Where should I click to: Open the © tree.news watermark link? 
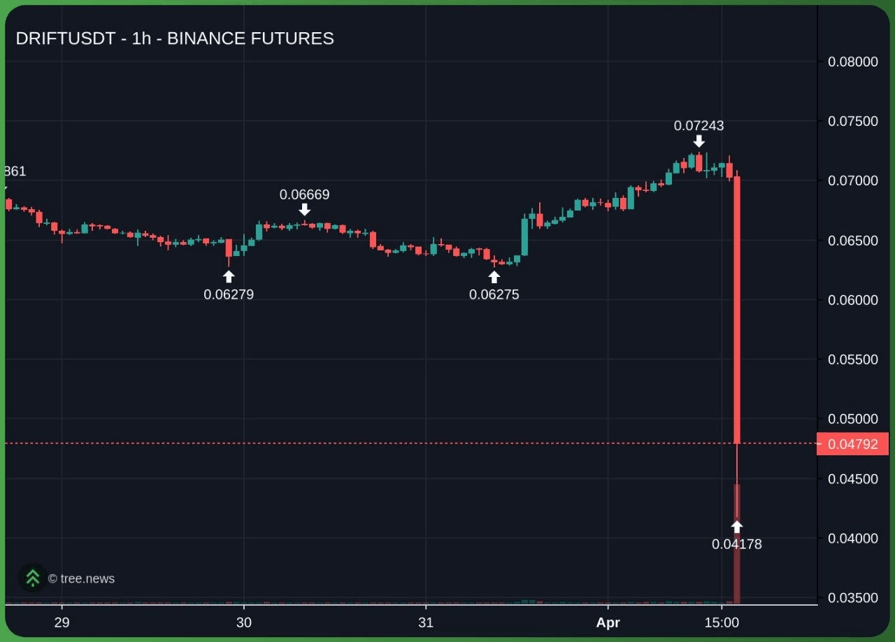(x=81, y=579)
